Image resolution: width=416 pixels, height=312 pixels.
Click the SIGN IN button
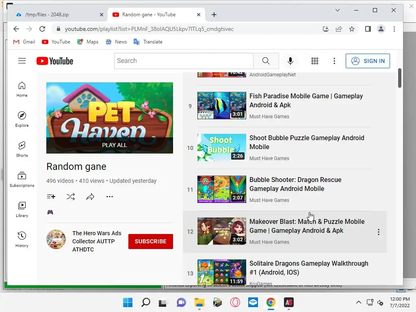[x=368, y=61]
